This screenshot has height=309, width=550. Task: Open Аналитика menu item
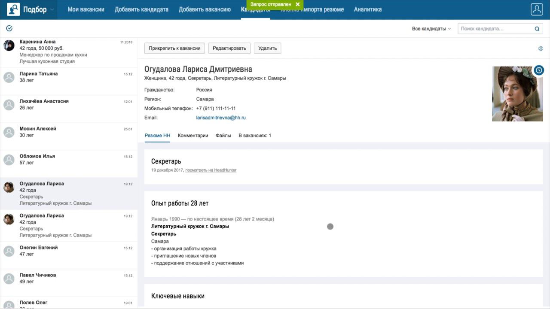click(368, 9)
